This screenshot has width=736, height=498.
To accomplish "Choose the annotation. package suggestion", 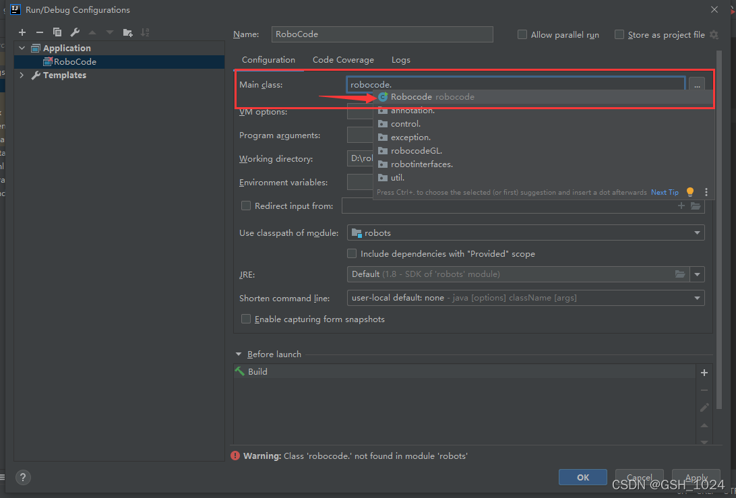I will click(x=543, y=111).
